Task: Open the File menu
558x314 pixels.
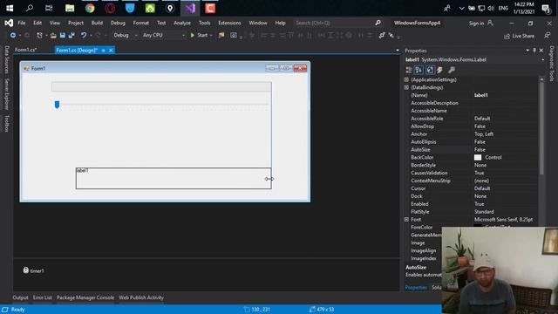Action: 22,23
